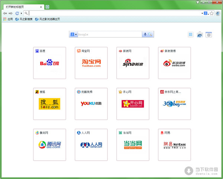
Task: Click the 人人网 blue favicon
Action: [79, 133]
